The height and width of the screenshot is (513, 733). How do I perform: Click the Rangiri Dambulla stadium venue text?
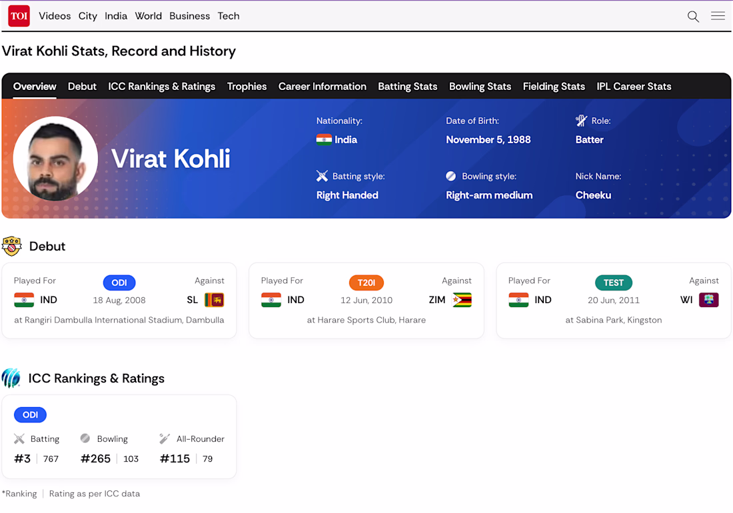[119, 320]
